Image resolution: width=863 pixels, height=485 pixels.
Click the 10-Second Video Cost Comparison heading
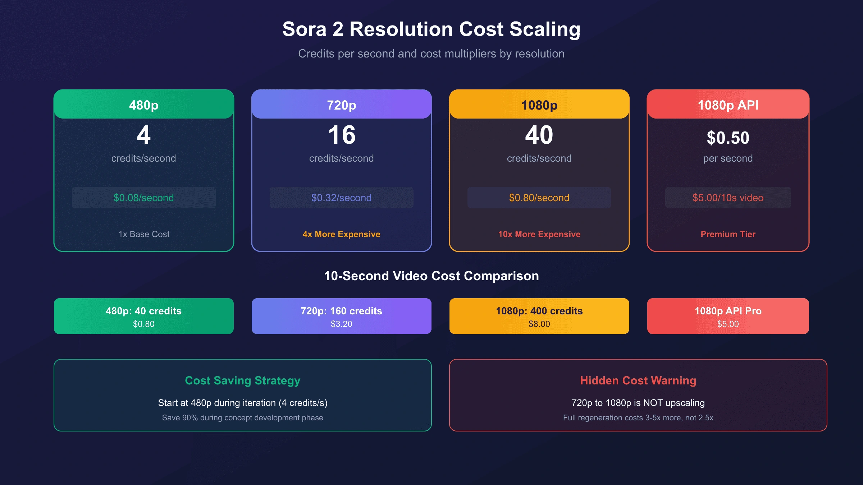point(431,276)
